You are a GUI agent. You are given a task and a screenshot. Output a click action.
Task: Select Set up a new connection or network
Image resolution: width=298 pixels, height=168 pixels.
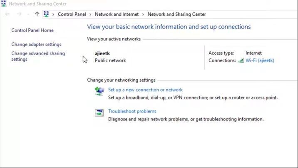tap(145, 90)
